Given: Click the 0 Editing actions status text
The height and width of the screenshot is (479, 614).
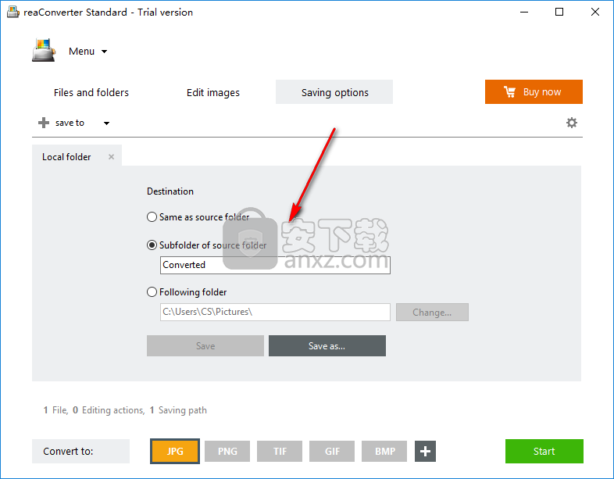Looking at the screenshot, I should 109,410.
